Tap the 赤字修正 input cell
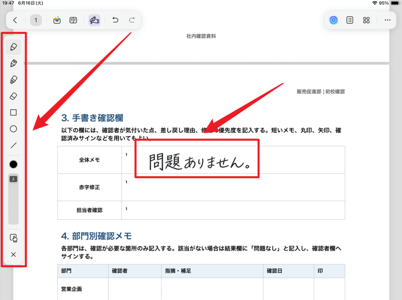402x300 pixels. 233,187
